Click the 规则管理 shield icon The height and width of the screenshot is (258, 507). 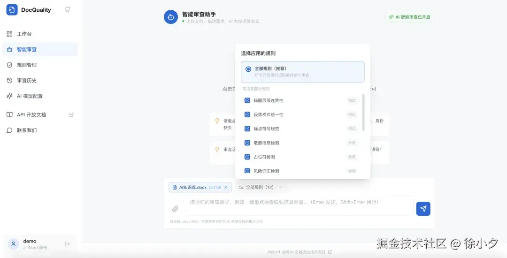point(10,65)
